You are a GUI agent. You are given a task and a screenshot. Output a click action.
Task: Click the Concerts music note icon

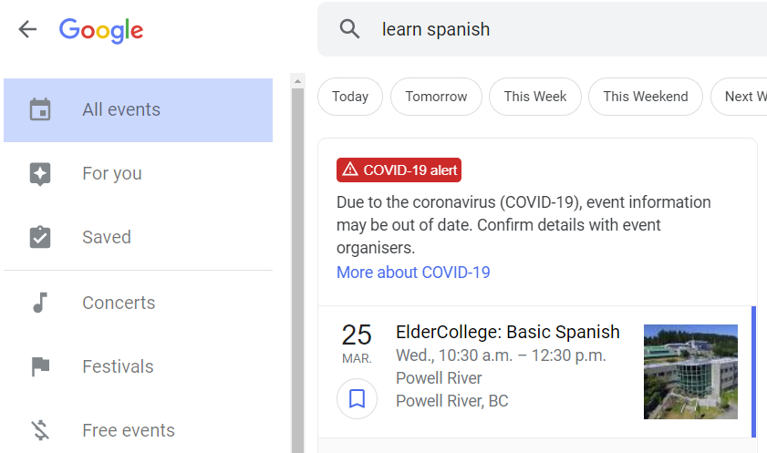40,303
